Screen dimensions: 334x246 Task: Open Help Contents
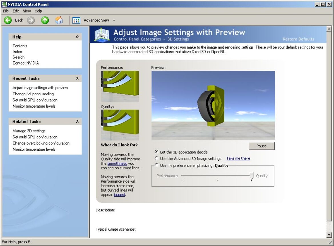(x=20, y=46)
